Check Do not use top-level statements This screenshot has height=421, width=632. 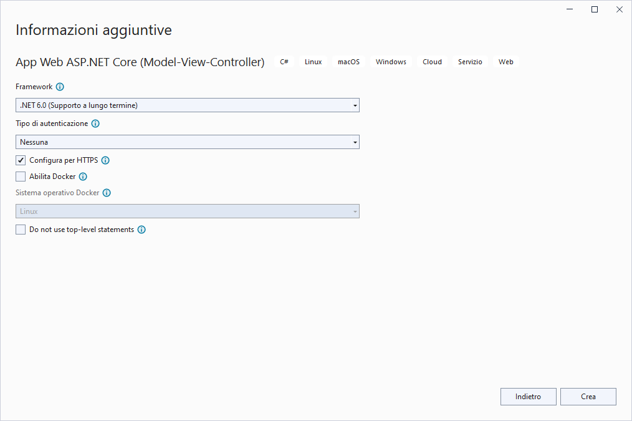pos(21,230)
